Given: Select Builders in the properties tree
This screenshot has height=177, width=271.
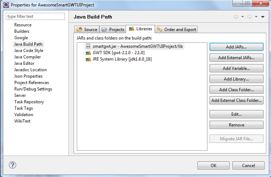Looking at the screenshot, I should point(22,31).
